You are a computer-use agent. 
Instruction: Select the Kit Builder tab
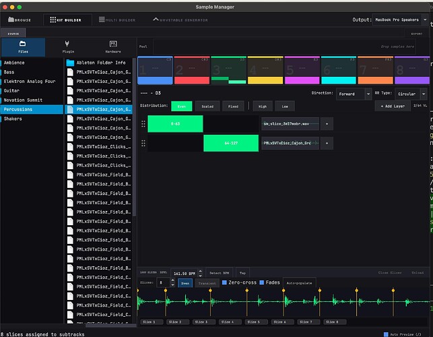click(66, 20)
